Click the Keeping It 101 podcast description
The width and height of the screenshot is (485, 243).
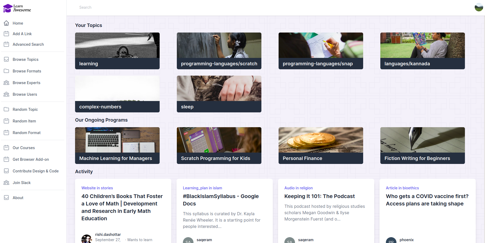click(x=325, y=213)
